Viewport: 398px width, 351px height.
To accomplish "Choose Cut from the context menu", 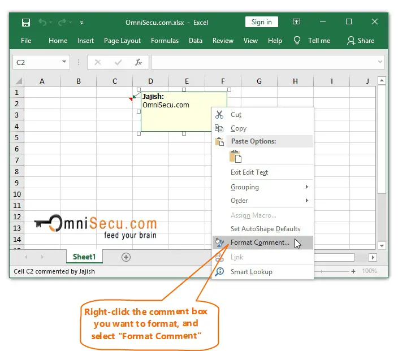I will pos(263,115).
